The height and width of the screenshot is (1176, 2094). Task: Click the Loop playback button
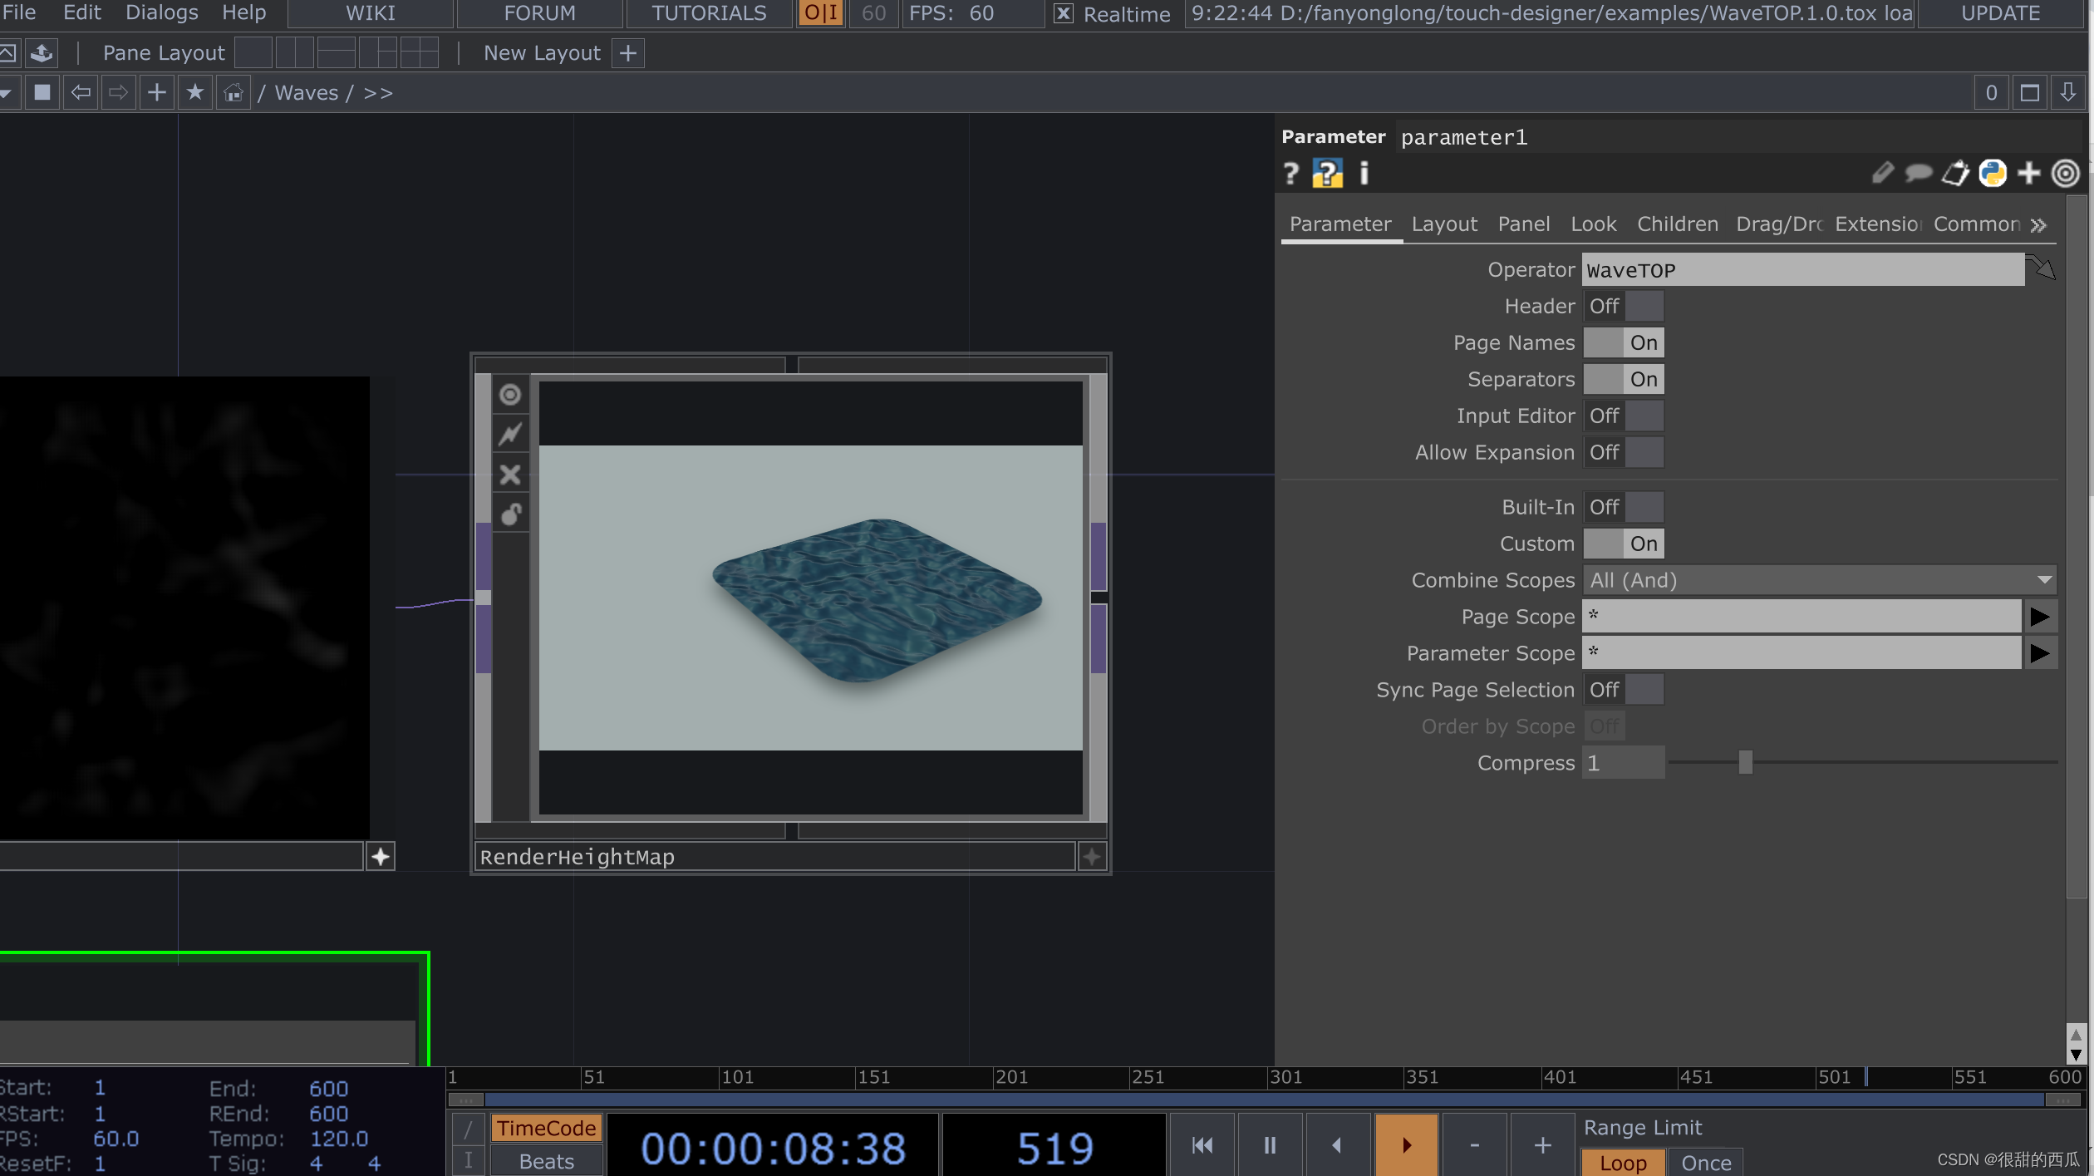(x=1620, y=1162)
